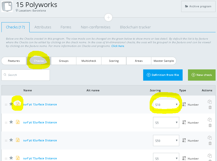The height and width of the screenshot is (161, 217).
Task: Archive the program with Archive program button
Action: tap(198, 6)
